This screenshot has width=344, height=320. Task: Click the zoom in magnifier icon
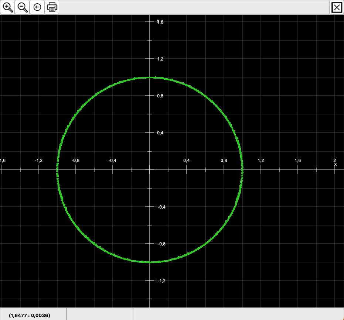pyautogui.click(x=7, y=7)
